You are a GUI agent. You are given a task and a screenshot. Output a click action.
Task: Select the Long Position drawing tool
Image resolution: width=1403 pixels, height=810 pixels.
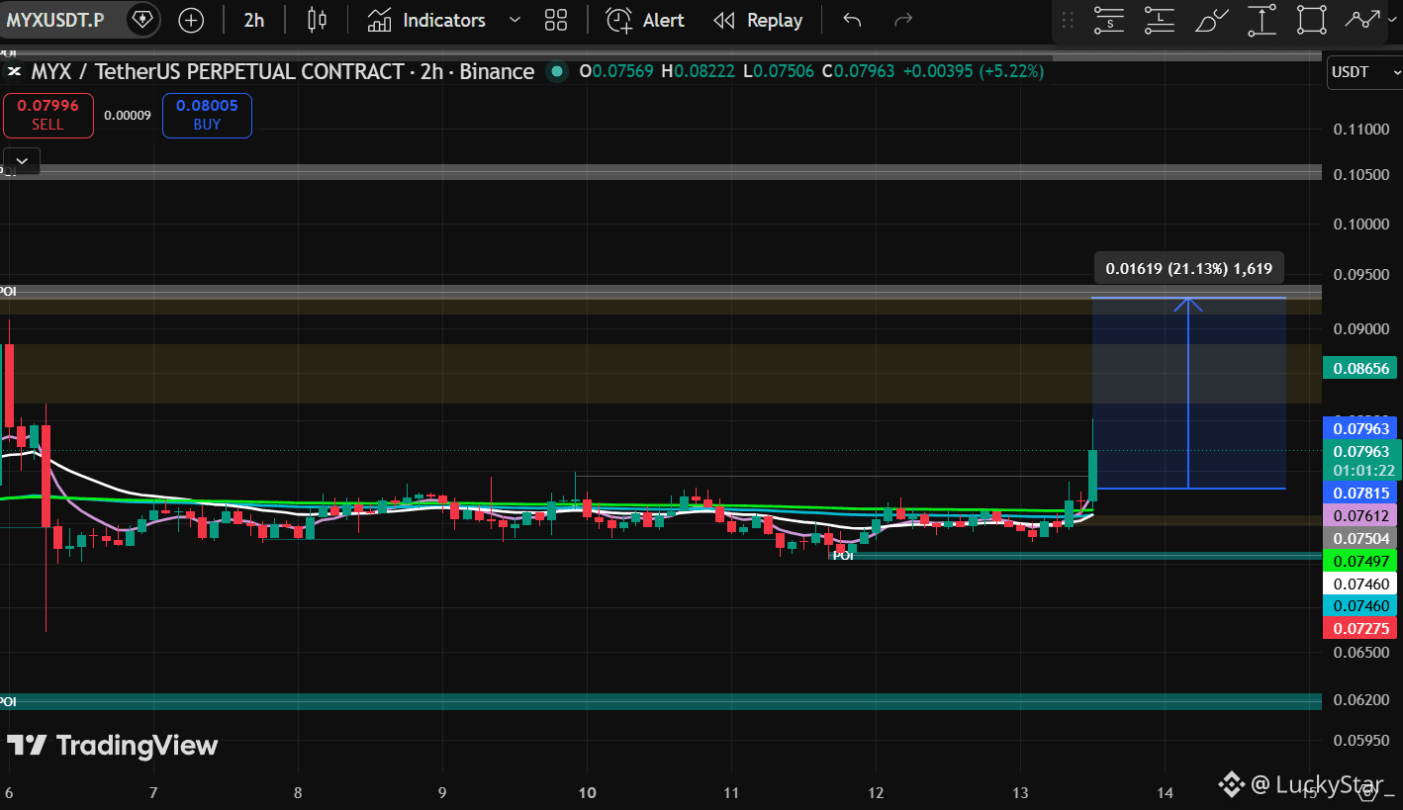pos(1160,20)
